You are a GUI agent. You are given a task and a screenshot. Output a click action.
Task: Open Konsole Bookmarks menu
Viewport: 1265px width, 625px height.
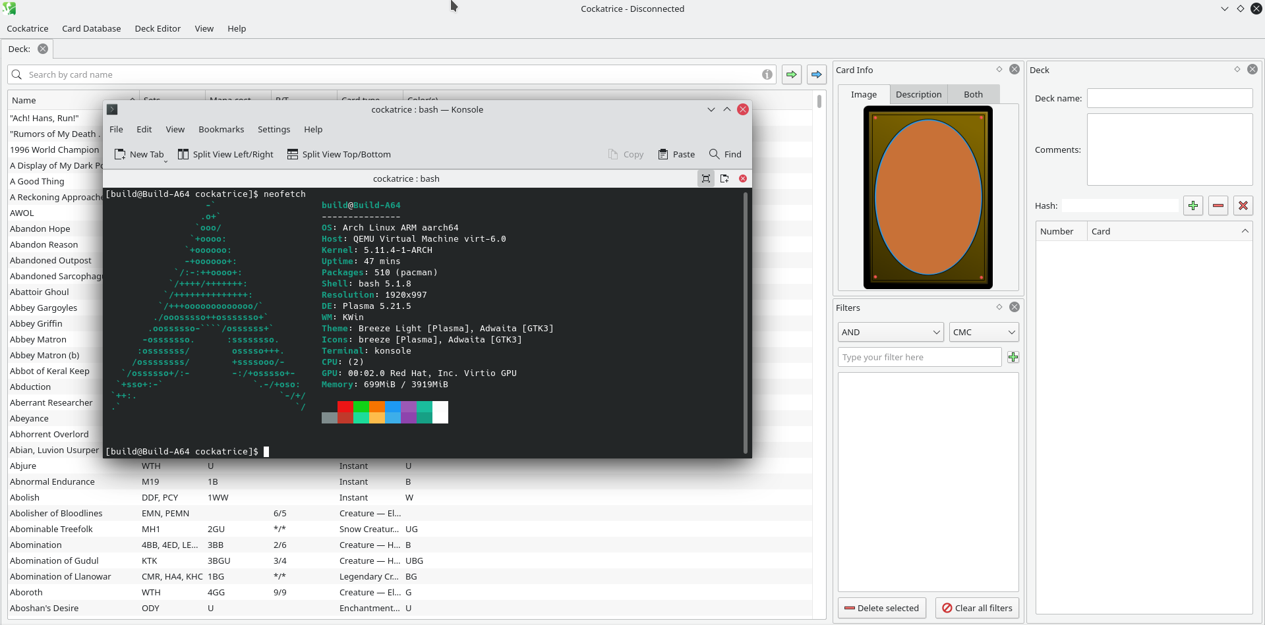[221, 129]
